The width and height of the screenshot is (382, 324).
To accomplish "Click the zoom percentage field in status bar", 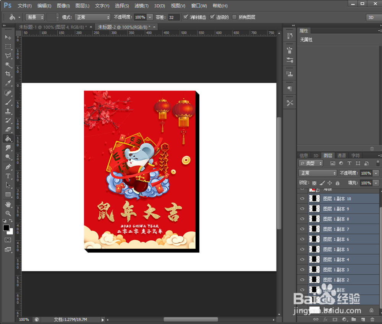I will point(24,319).
